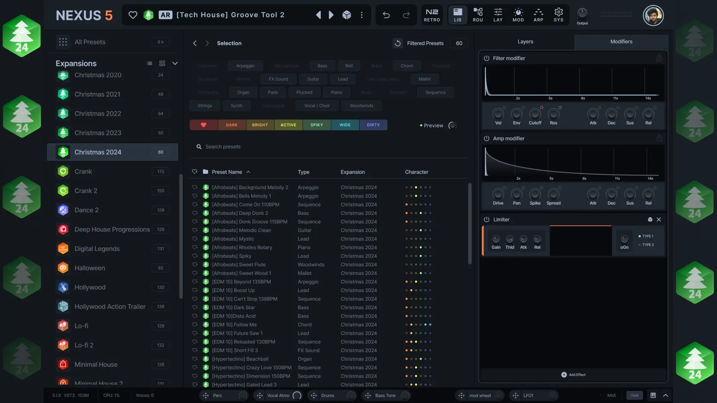Switch expansions to list view

click(149, 63)
